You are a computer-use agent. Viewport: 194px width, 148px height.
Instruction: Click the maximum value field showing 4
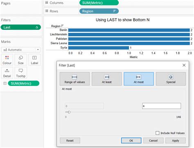point(162,106)
